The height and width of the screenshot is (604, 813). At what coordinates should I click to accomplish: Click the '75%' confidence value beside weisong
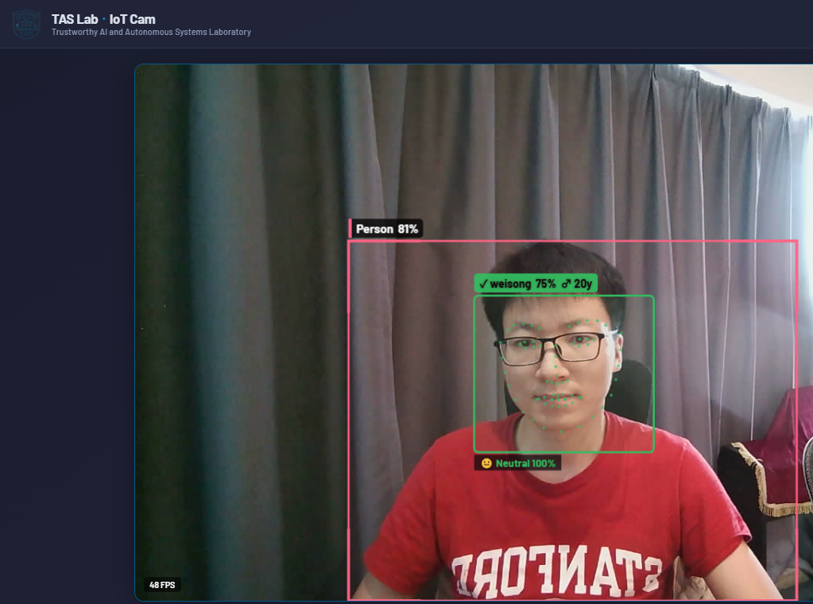coord(547,283)
